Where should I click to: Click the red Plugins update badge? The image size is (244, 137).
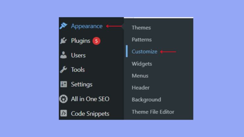point(96,41)
